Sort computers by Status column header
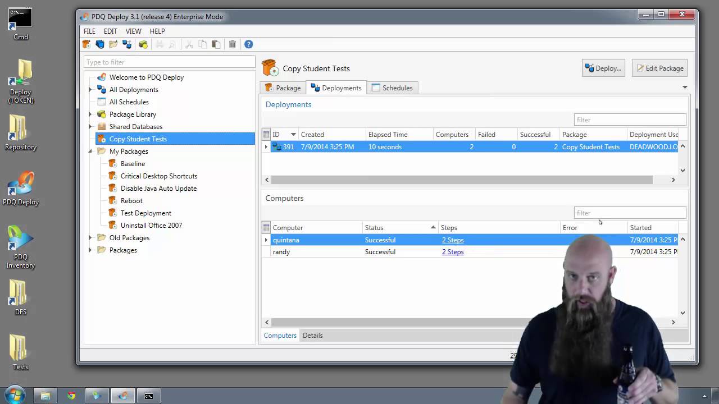The image size is (719, 404). 401,228
